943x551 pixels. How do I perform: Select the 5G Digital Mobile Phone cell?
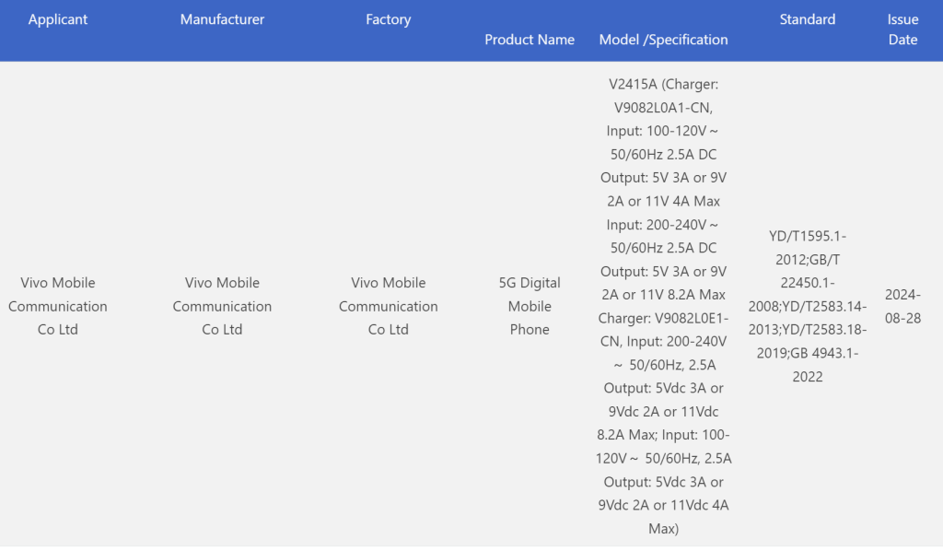[x=530, y=306]
